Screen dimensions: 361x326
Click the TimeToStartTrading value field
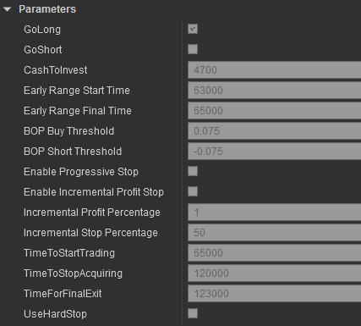[x=275, y=253]
